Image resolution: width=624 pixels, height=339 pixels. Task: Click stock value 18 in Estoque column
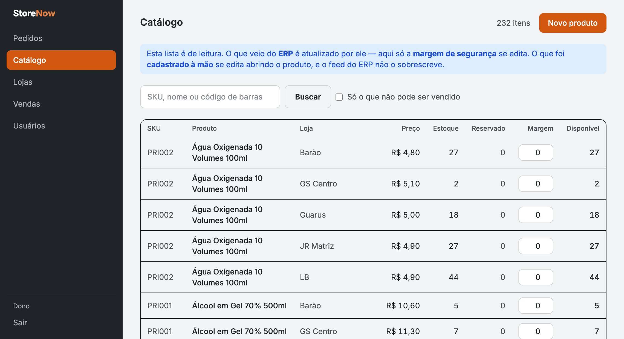point(453,215)
